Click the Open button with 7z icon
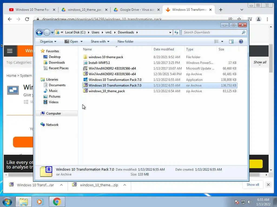 [71, 42]
